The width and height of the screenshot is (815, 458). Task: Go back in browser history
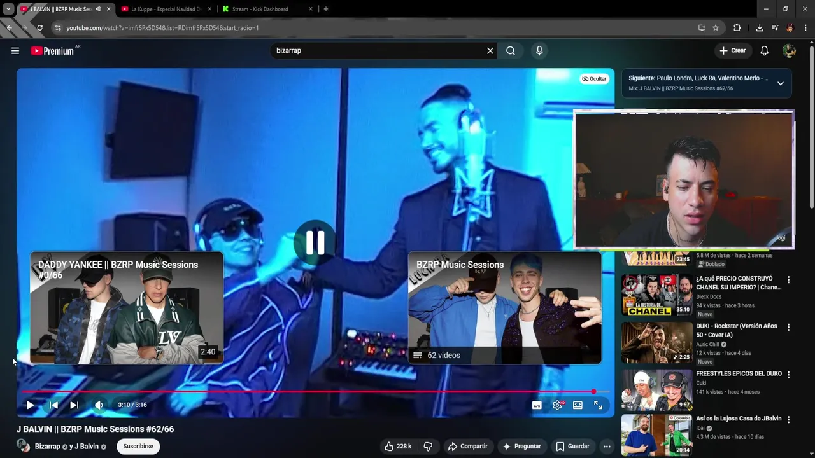tap(10, 28)
